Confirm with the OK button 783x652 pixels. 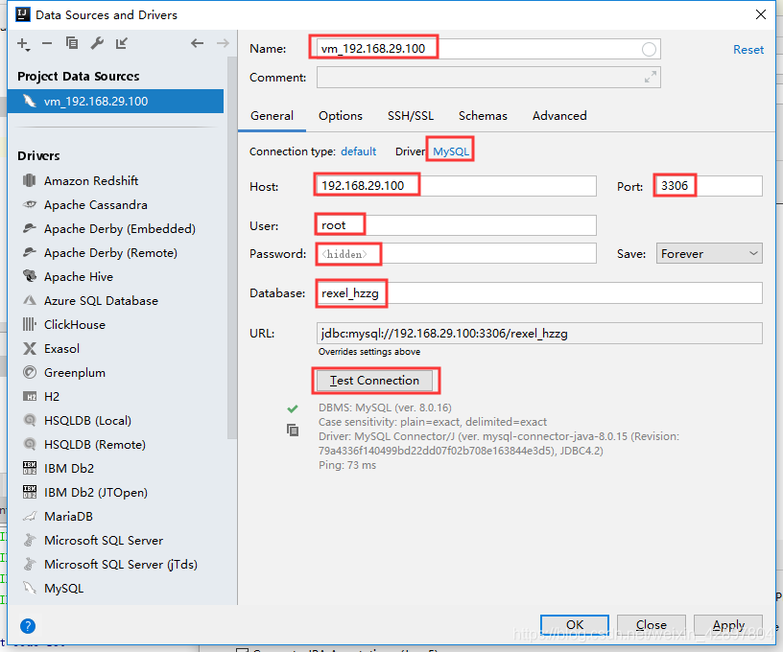click(574, 624)
